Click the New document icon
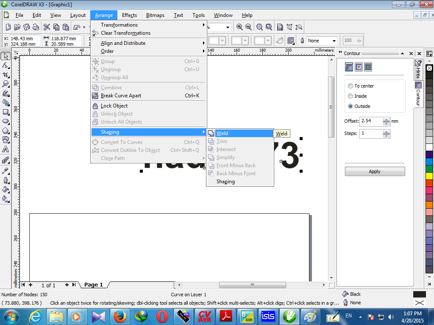This screenshot has width=434, height=325. (8, 27)
